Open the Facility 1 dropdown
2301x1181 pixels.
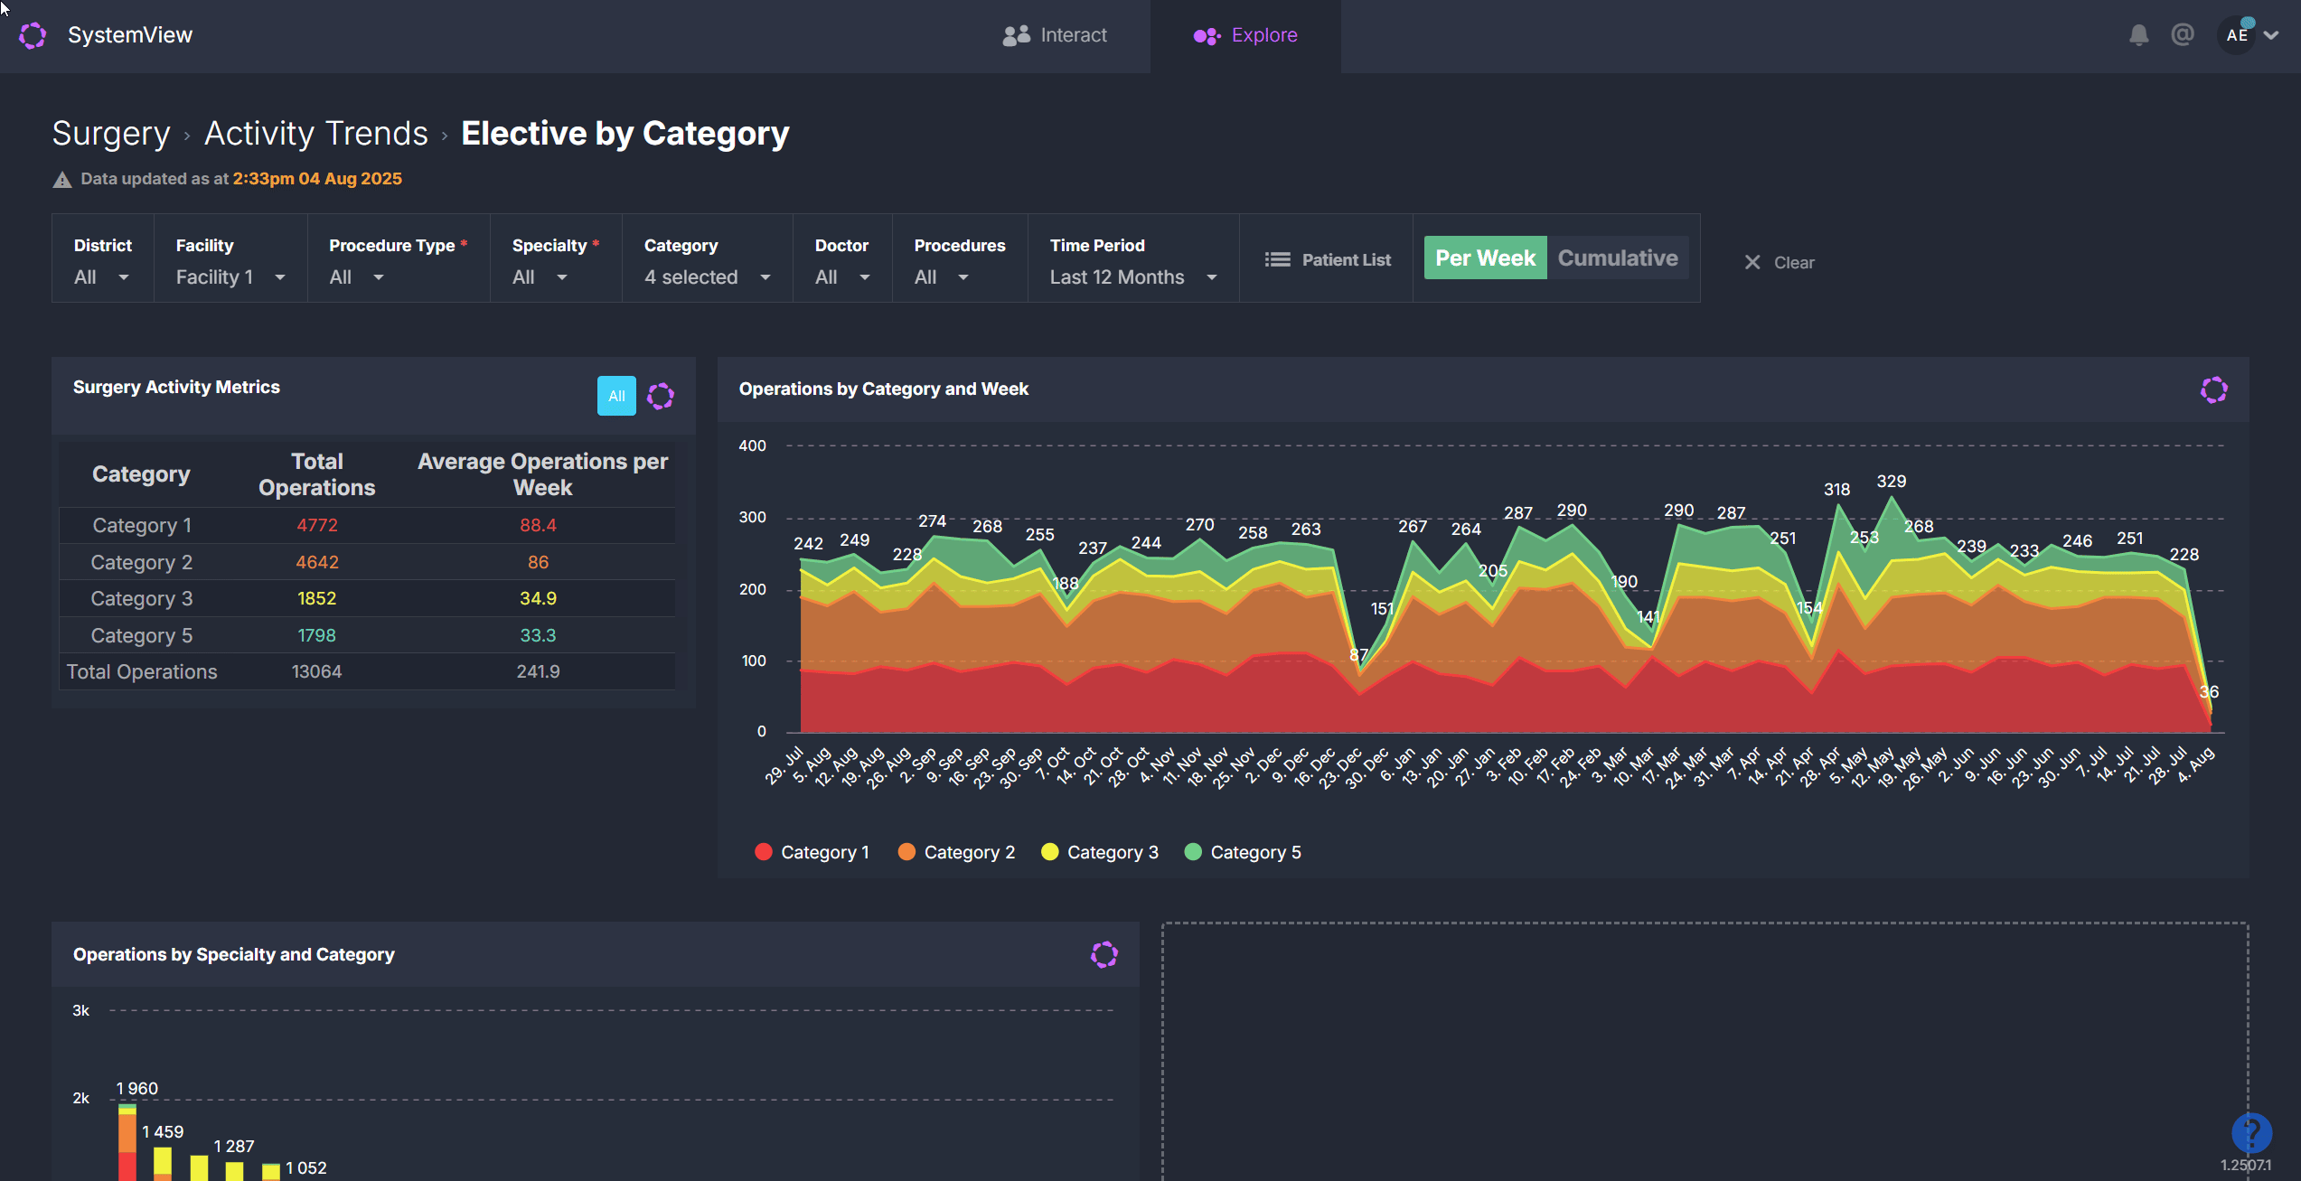(x=230, y=277)
